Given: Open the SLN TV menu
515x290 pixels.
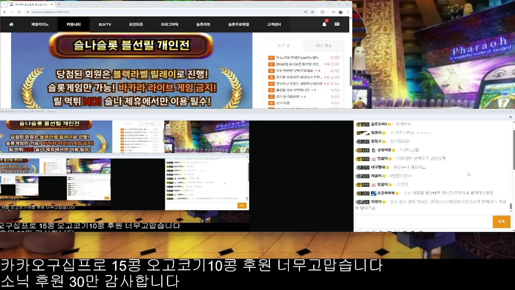Looking at the screenshot, I should [x=105, y=25].
